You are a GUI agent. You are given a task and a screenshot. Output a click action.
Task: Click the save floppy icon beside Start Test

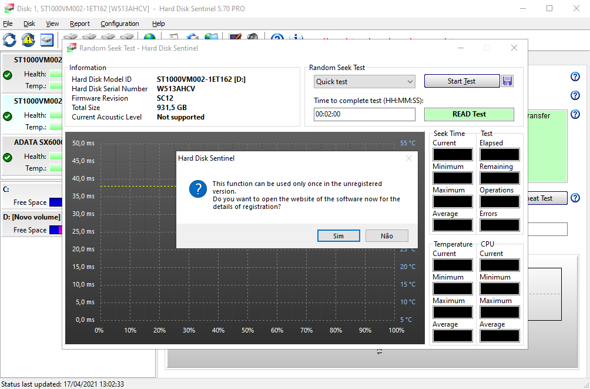point(507,81)
